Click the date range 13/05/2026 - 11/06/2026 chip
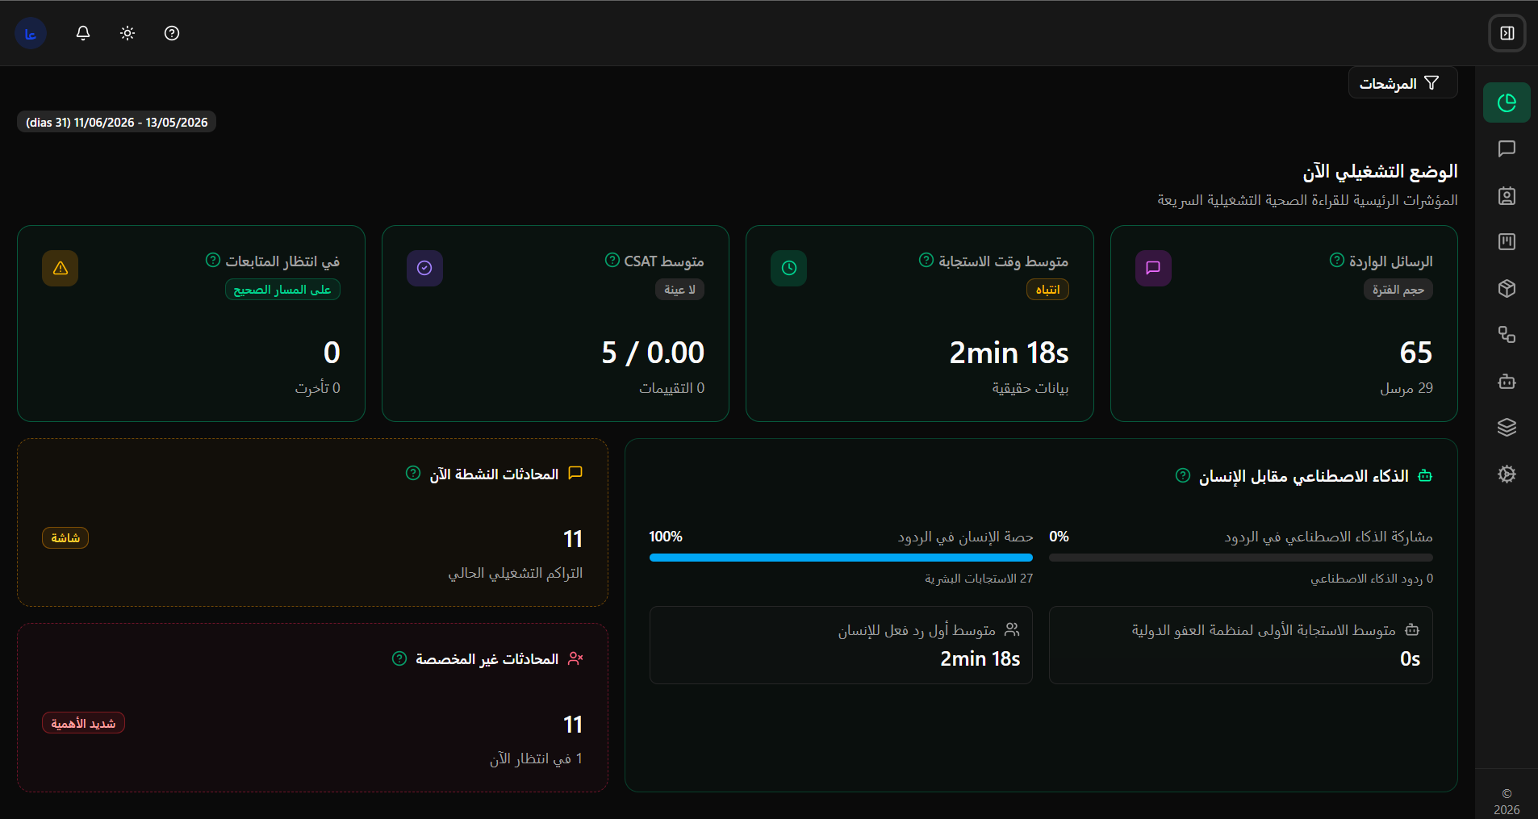1538x819 pixels. pyautogui.click(x=117, y=123)
